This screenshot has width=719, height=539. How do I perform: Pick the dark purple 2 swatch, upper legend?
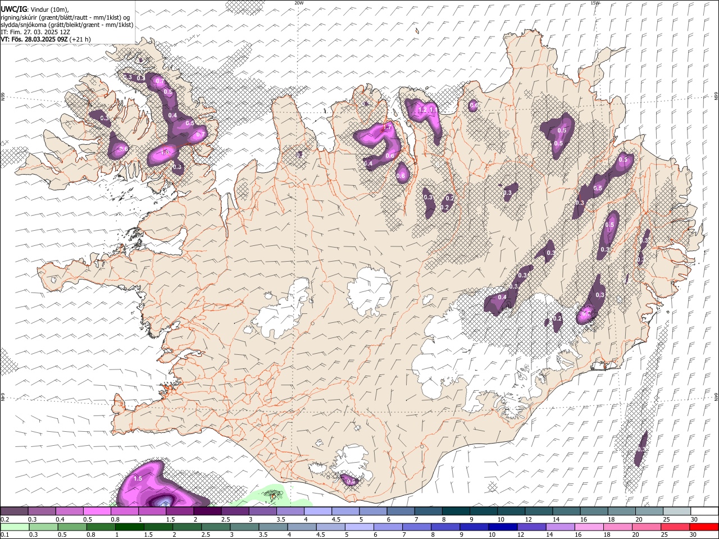tap(207, 511)
